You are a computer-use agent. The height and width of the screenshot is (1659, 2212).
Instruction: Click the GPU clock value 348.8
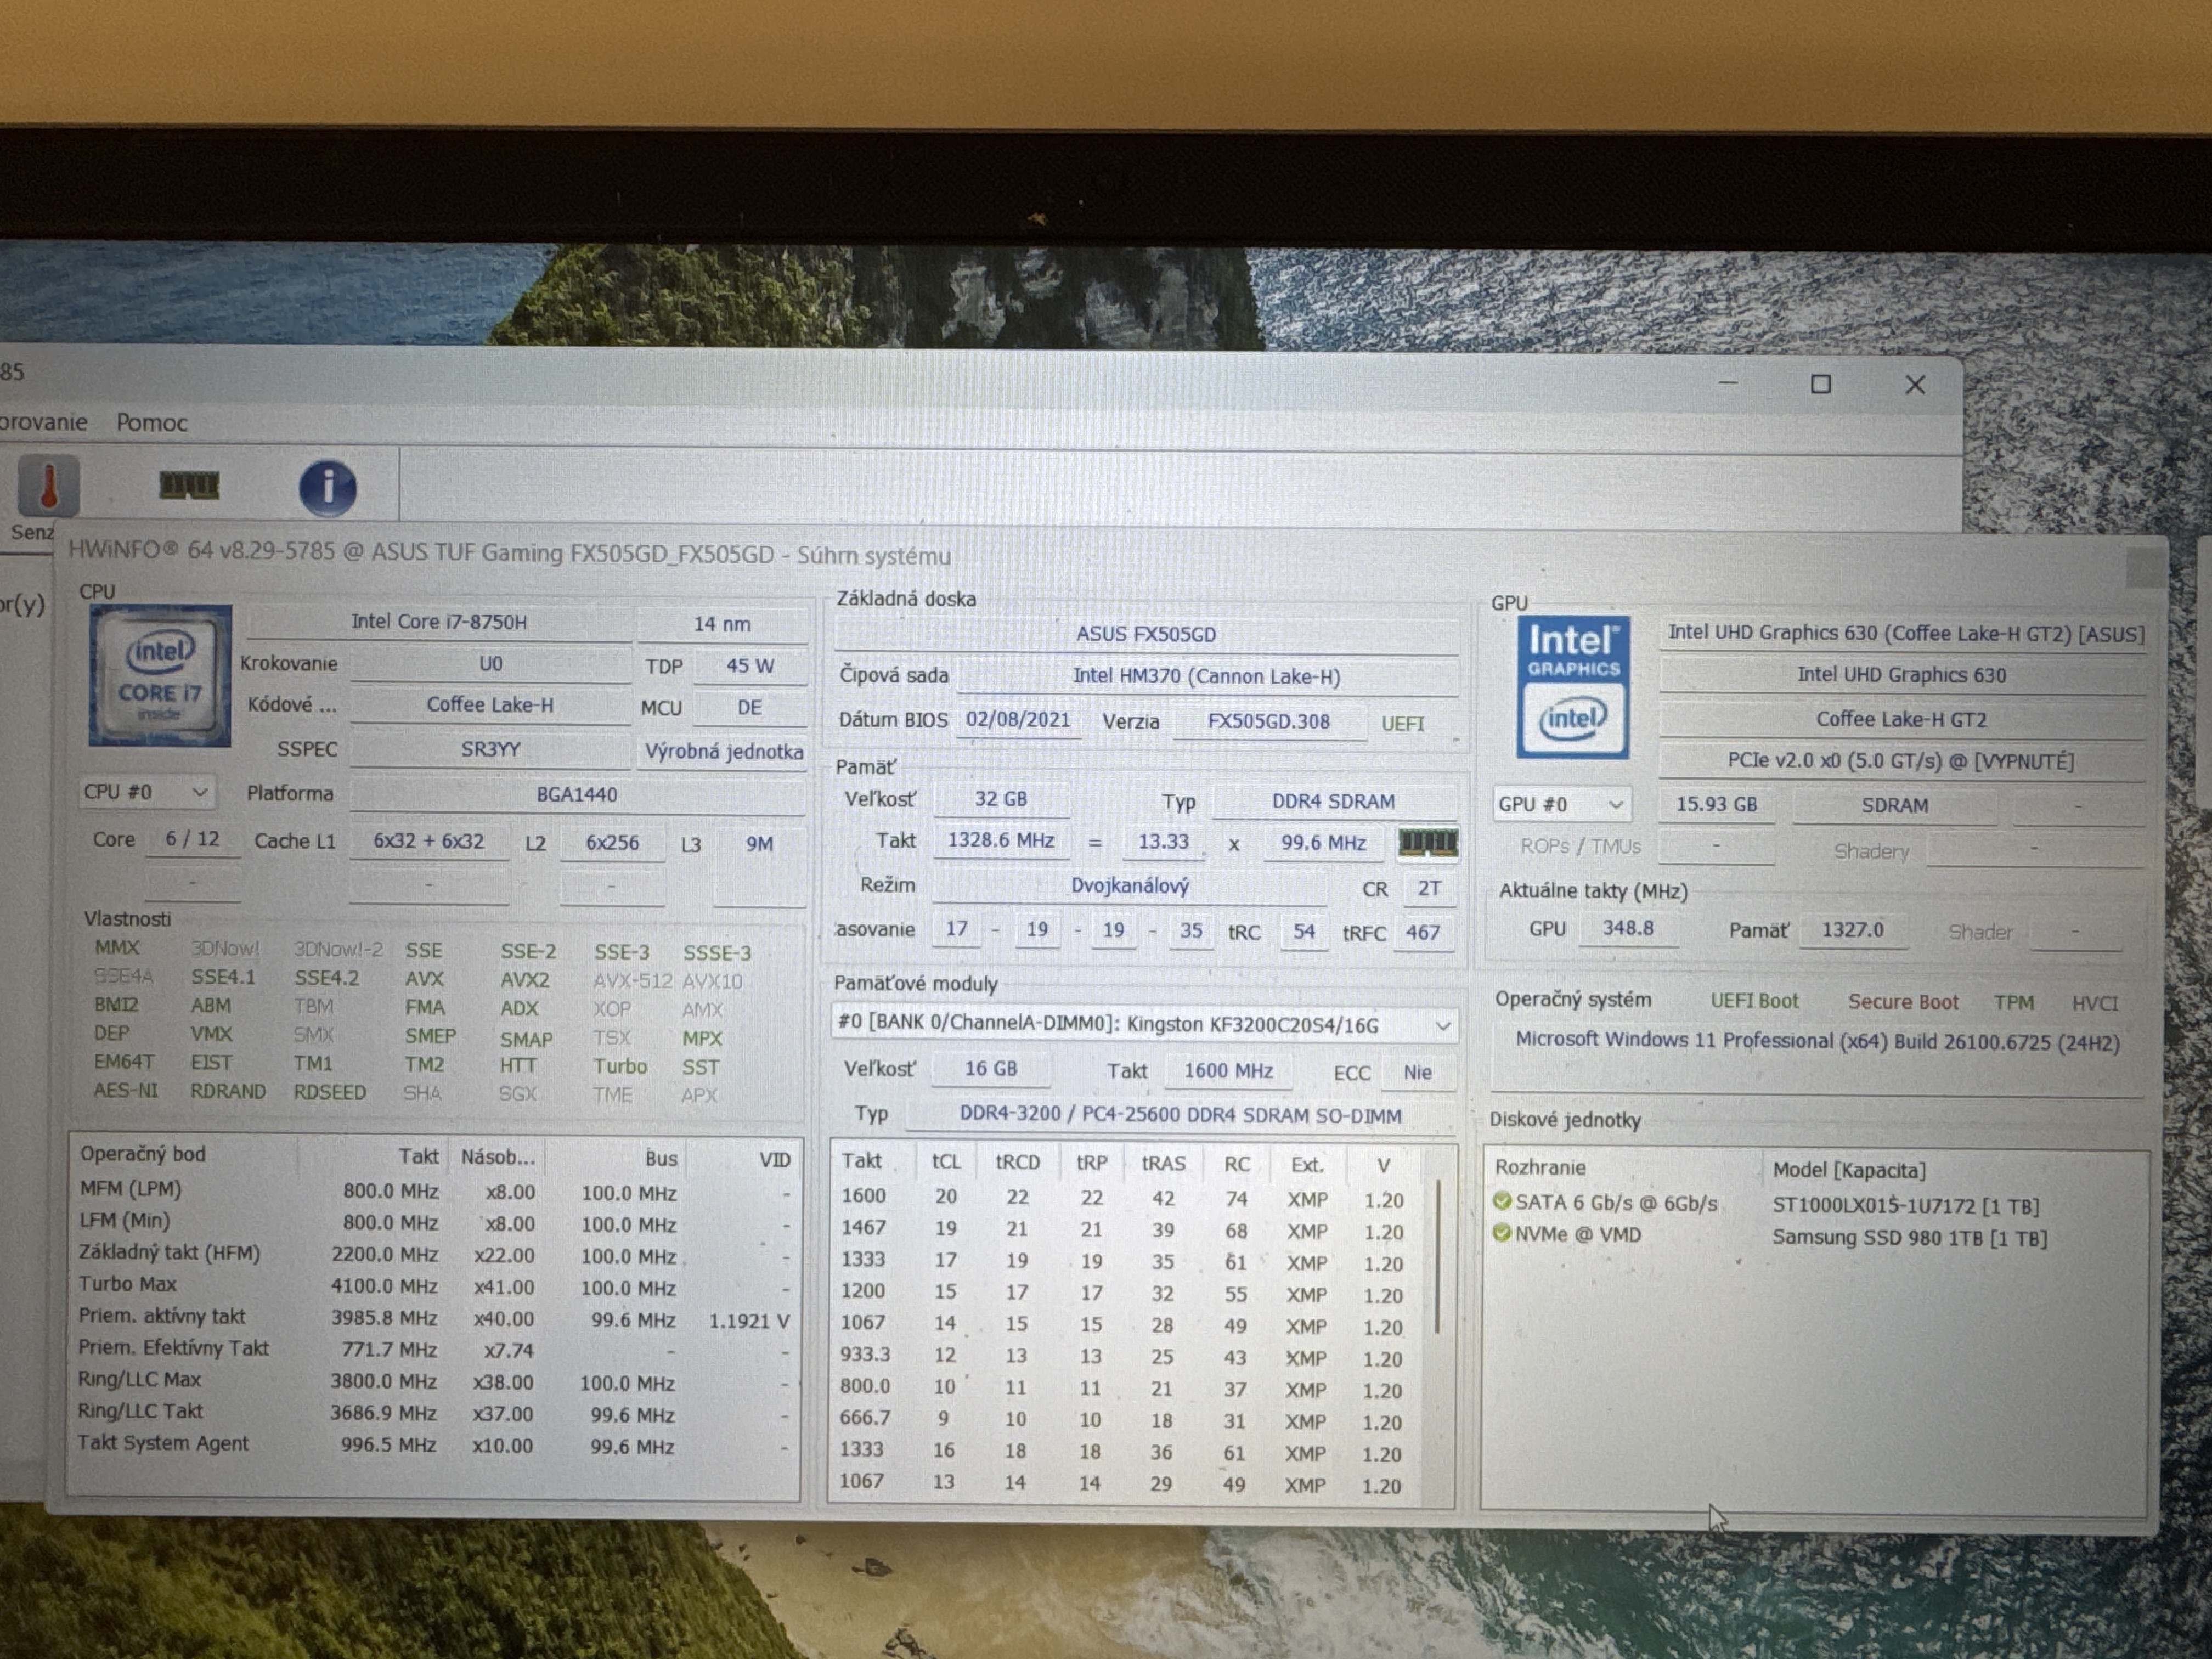coord(1628,928)
